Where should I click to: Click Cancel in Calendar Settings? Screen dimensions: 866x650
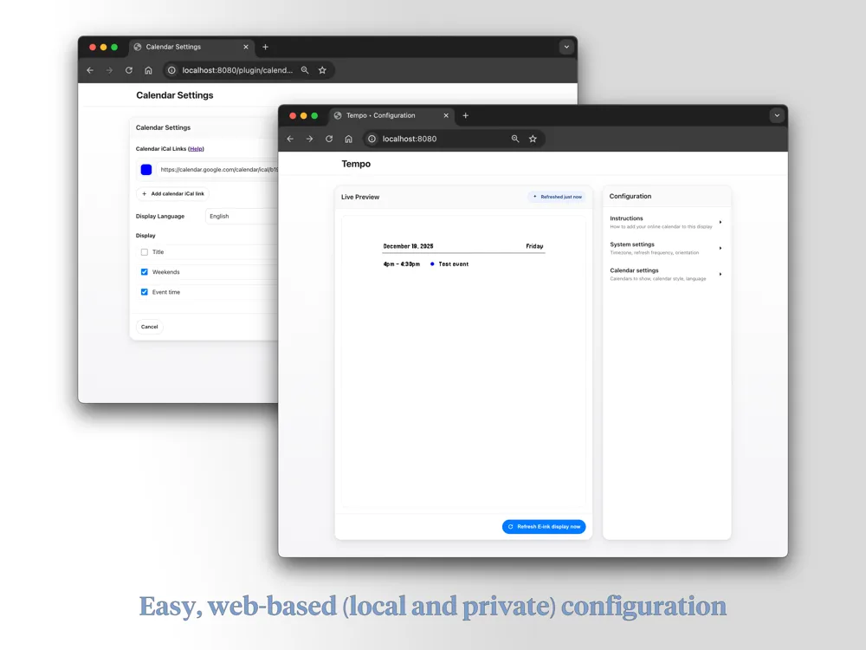(149, 327)
